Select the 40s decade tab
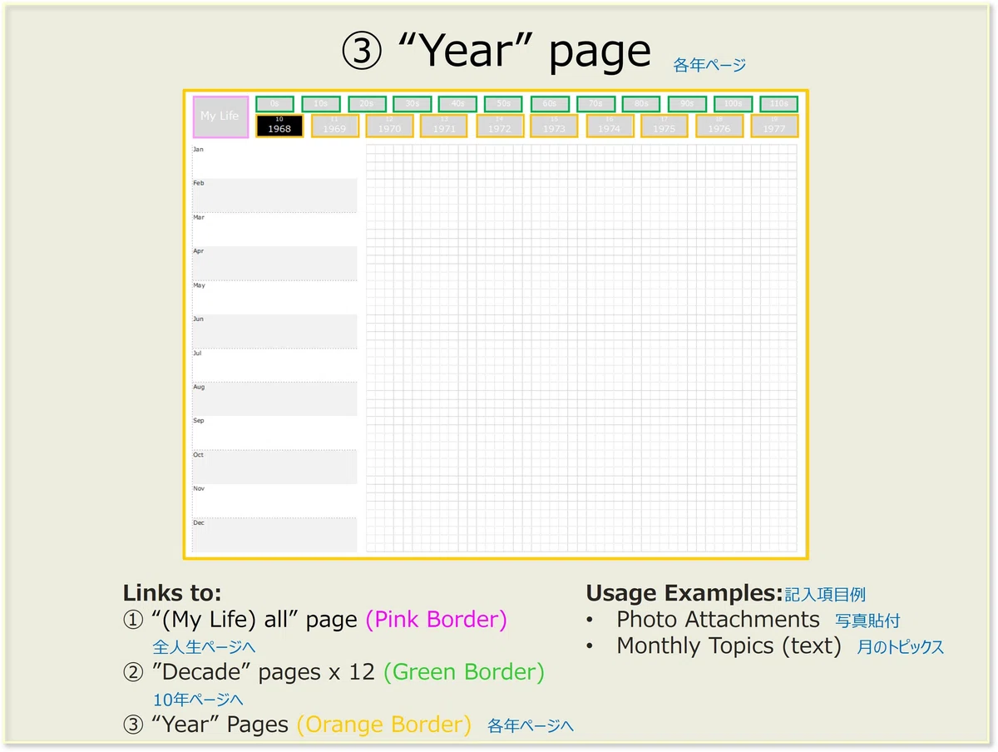Image resolution: width=998 pixels, height=752 pixels. [x=457, y=104]
